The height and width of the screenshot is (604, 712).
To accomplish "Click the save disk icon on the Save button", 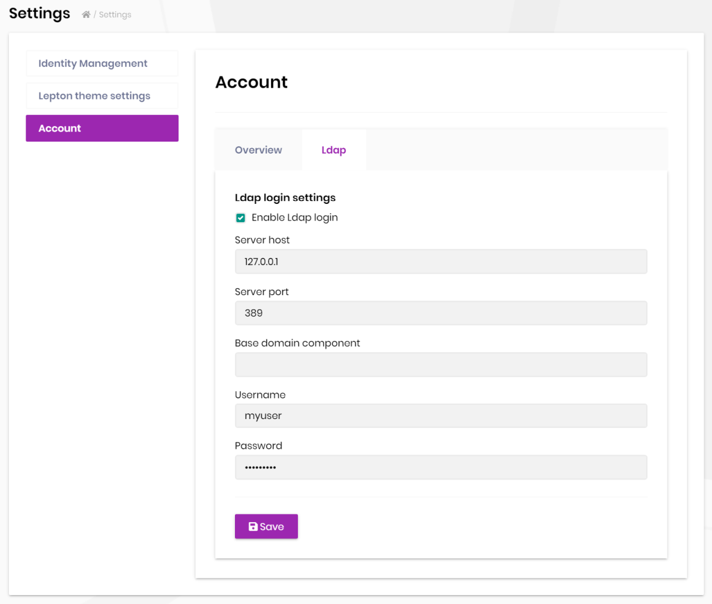I will point(253,526).
